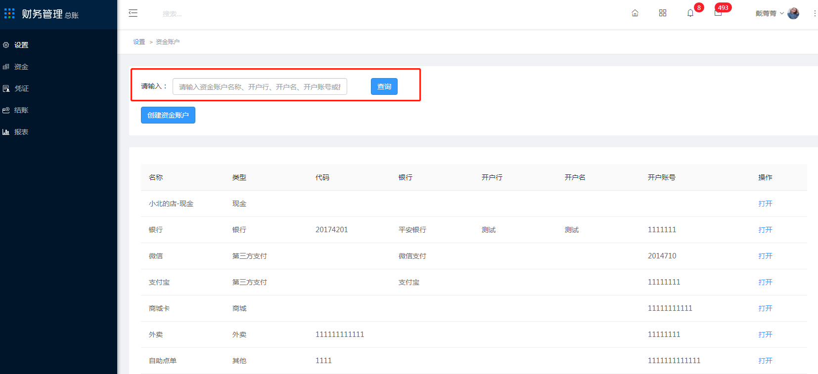Click the user avatar picture
This screenshot has width=818, height=374.
click(793, 13)
